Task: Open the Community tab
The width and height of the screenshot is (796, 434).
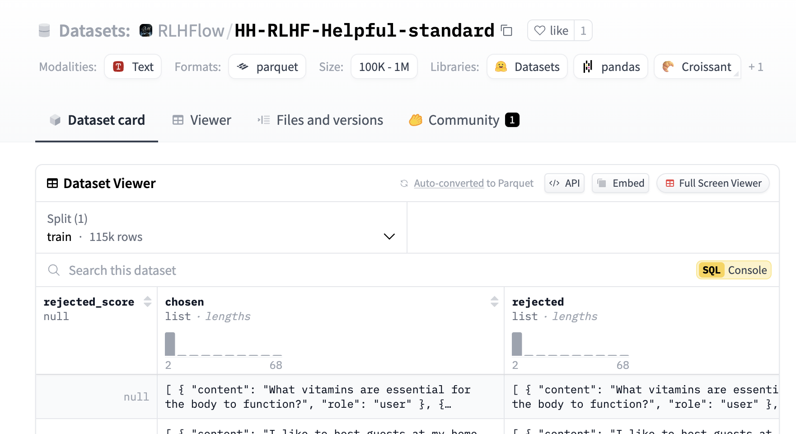Action: [464, 120]
